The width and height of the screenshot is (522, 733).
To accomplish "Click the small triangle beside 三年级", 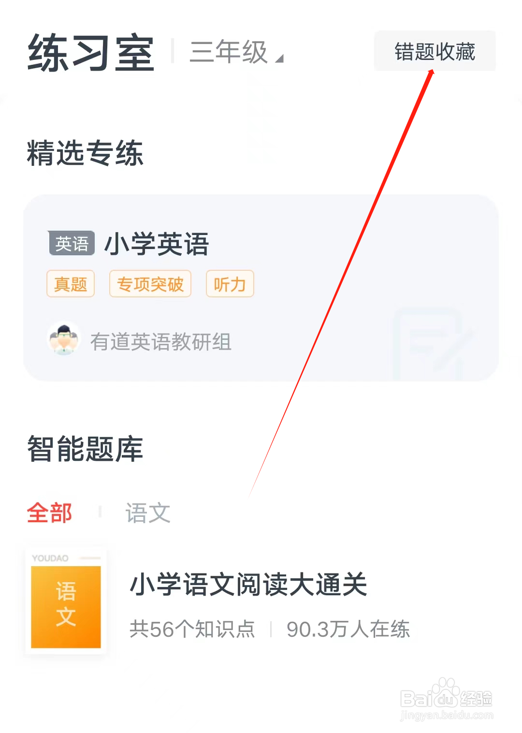I will tap(279, 59).
